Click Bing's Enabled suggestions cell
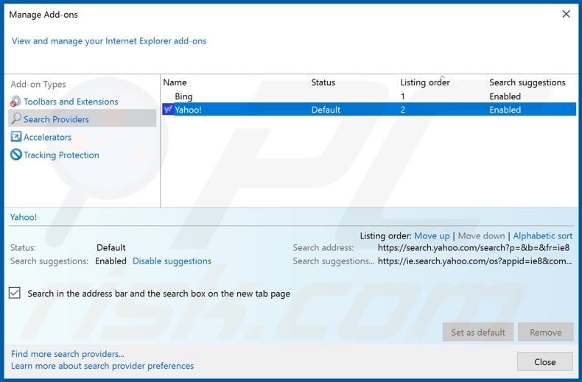Viewport: 582px width, 382px height. pyautogui.click(x=505, y=96)
